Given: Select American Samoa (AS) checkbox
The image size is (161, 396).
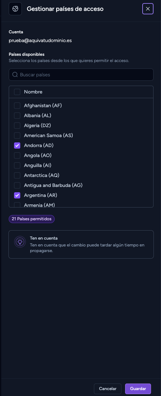Looking at the screenshot, I should click(17, 136).
